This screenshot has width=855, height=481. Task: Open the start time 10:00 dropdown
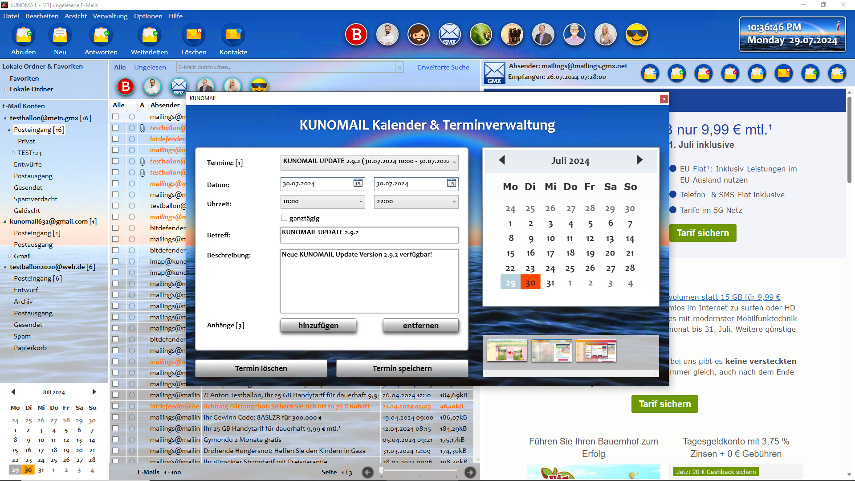(x=323, y=202)
